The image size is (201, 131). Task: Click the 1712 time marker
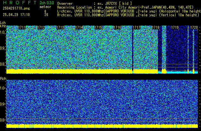click(41, 27)
